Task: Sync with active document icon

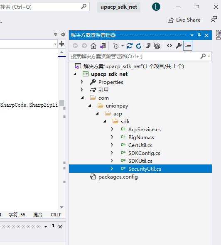Action: click(130, 46)
